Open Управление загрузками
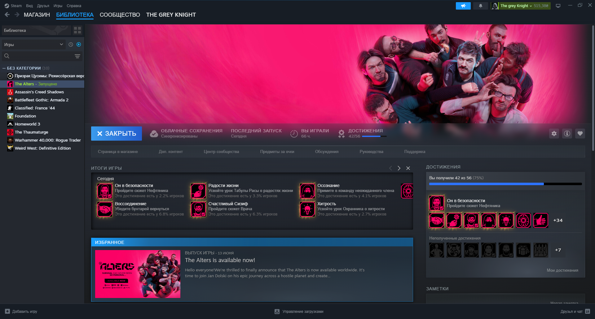 [299, 312]
